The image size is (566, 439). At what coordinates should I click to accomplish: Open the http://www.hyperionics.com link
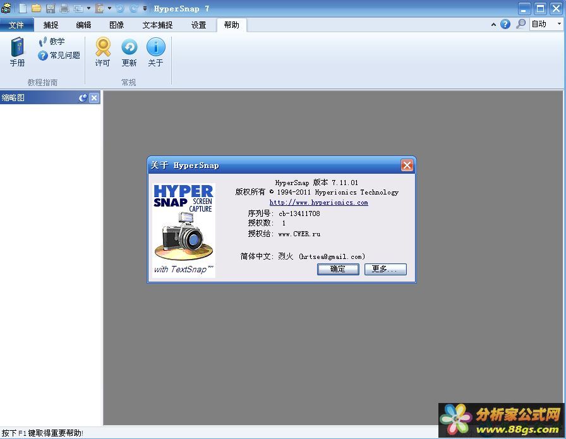click(x=319, y=203)
